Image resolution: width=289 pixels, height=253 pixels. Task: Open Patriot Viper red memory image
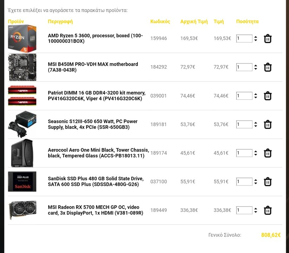point(22,96)
